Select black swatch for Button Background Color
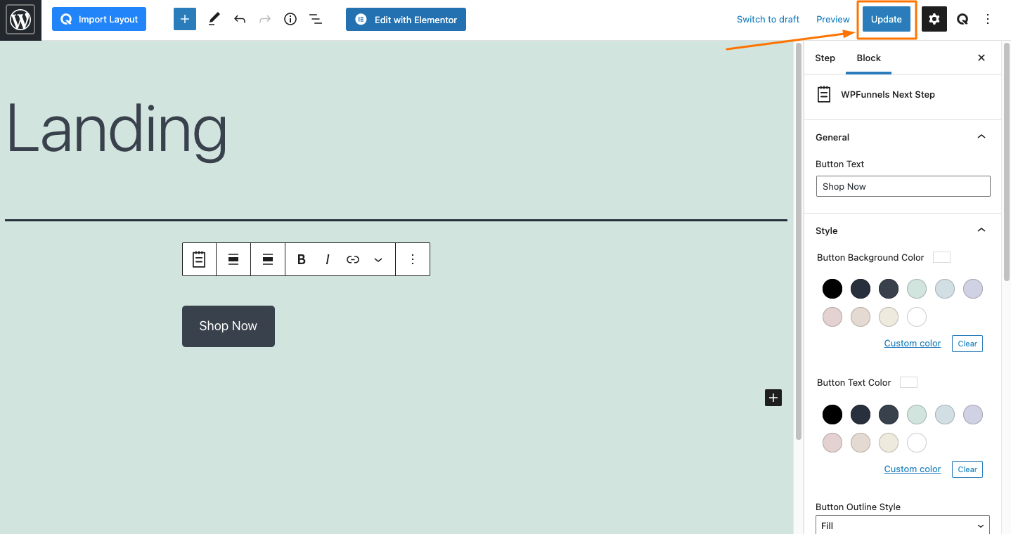The image size is (1011, 534). point(832,289)
